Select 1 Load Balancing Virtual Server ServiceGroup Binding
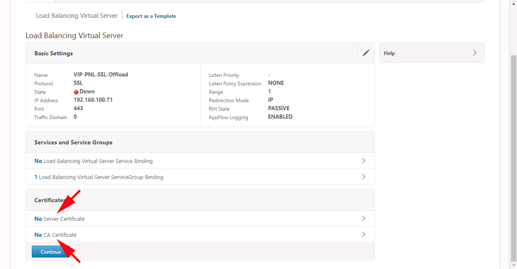Screen dimensions: 517x269 (99, 177)
